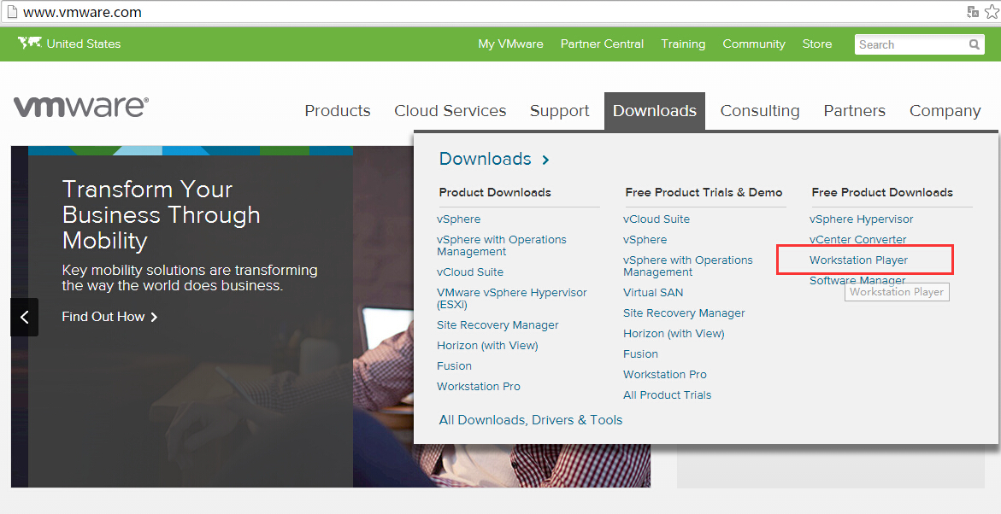1001x514 pixels.
Task: Open vCloud Suite under Product Downloads
Action: (470, 272)
